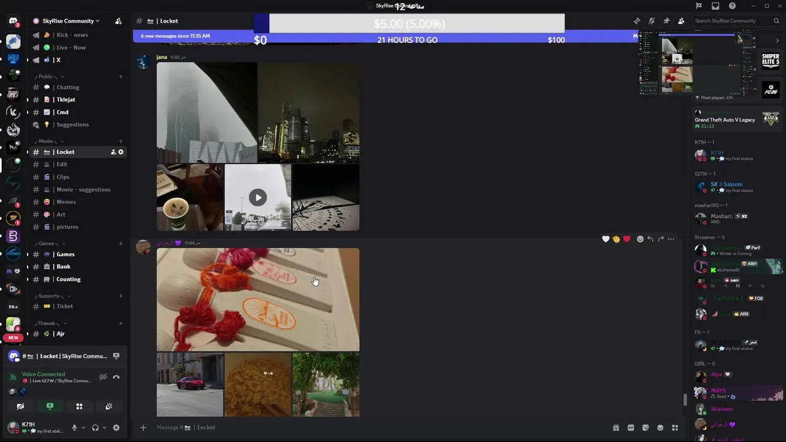The height and width of the screenshot is (442, 786).
Task: Disconnect from voice with the hang-up icon
Action: pyautogui.click(x=116, y=378)
